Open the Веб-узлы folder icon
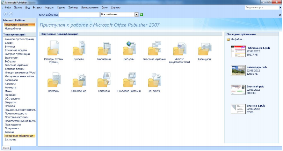The image size is (283, 151). (129, 48)
